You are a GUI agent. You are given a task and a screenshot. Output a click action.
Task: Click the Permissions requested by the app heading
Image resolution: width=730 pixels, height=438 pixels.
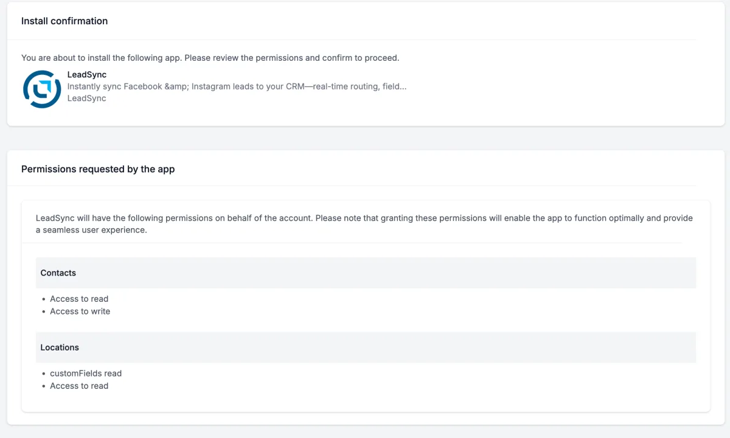(x=98, y=169)
